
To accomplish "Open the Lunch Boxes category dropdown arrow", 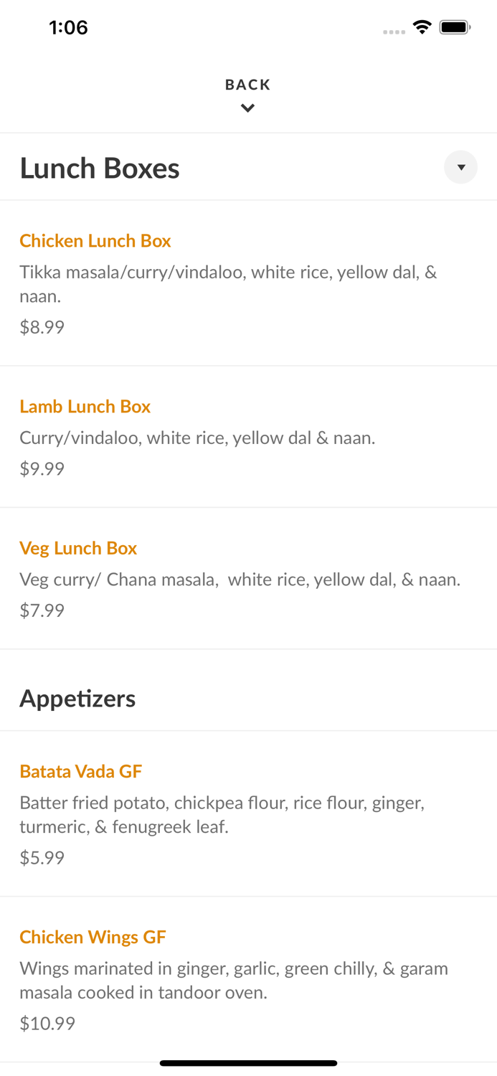I will (x=460, y=167).
